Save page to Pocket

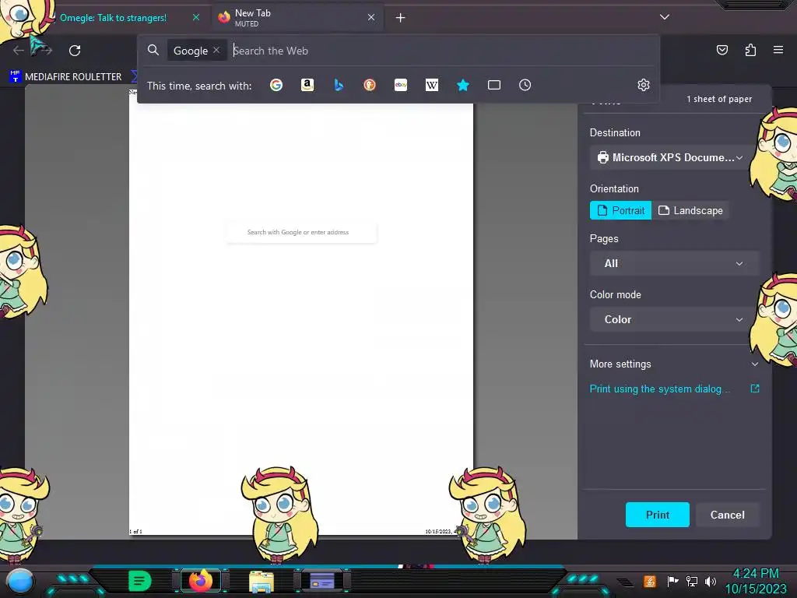pyautogui.click(x=722, y=50)
